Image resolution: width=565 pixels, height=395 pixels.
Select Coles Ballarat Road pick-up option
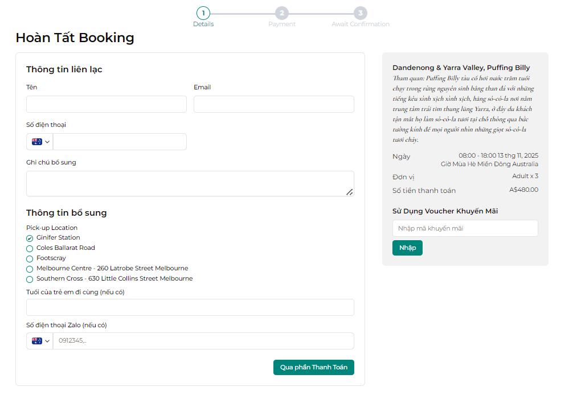click(x=30, y=248)
